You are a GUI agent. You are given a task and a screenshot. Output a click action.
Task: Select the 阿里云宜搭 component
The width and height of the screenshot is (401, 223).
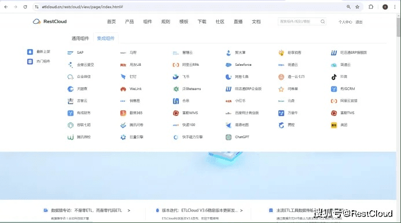click(x=344, y=101)
